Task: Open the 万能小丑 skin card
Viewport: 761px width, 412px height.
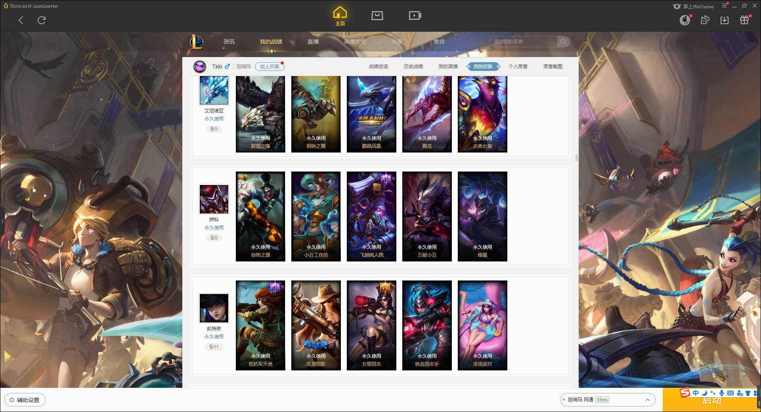Action: pos(427,216)
